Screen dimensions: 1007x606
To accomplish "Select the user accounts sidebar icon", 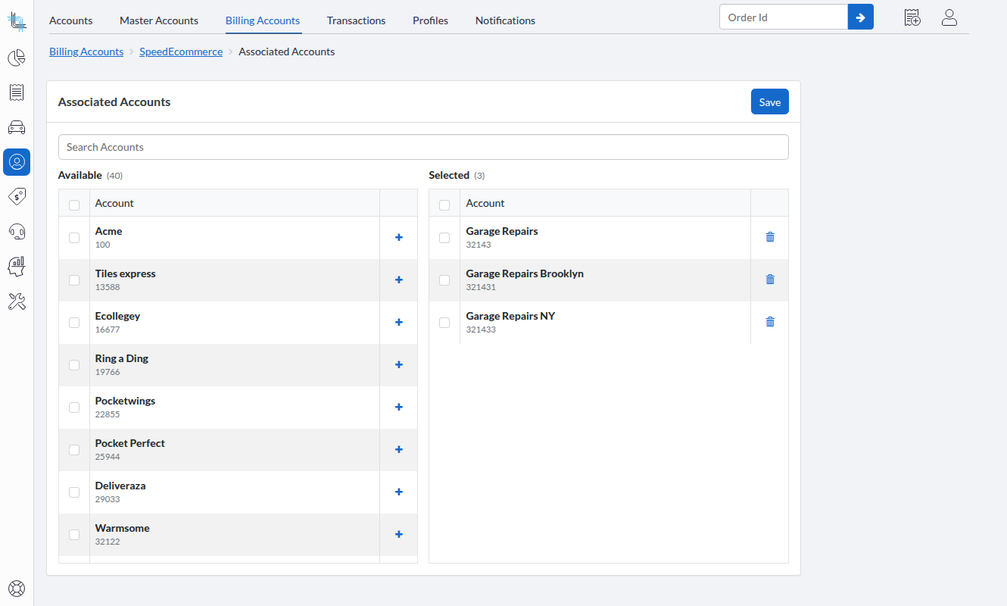I will [17, 162].
